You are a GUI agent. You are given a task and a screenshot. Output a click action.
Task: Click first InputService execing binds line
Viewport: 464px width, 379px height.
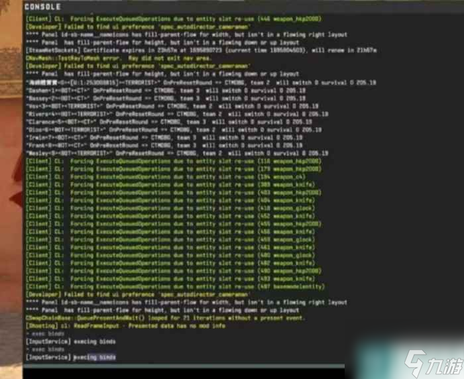coord(71,342)
